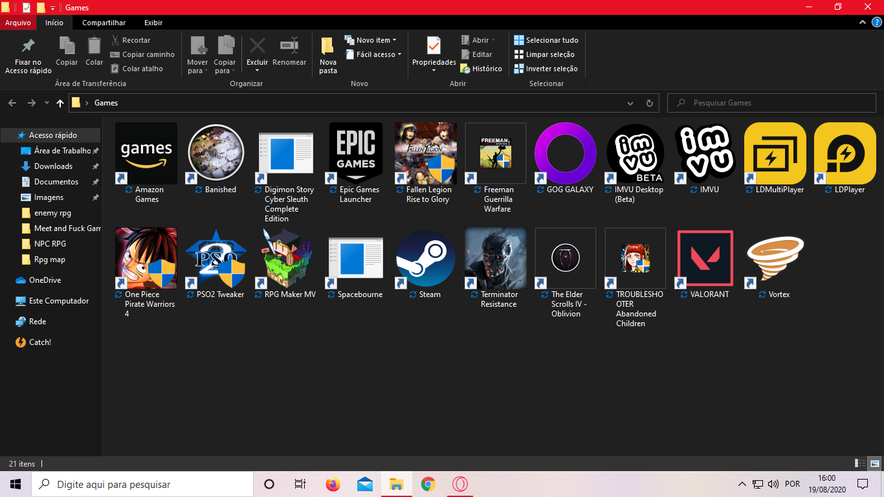Click the Renomear rename icon
Image resolution: width=884 pixels, height=497 pixels.
coord(289,46)
